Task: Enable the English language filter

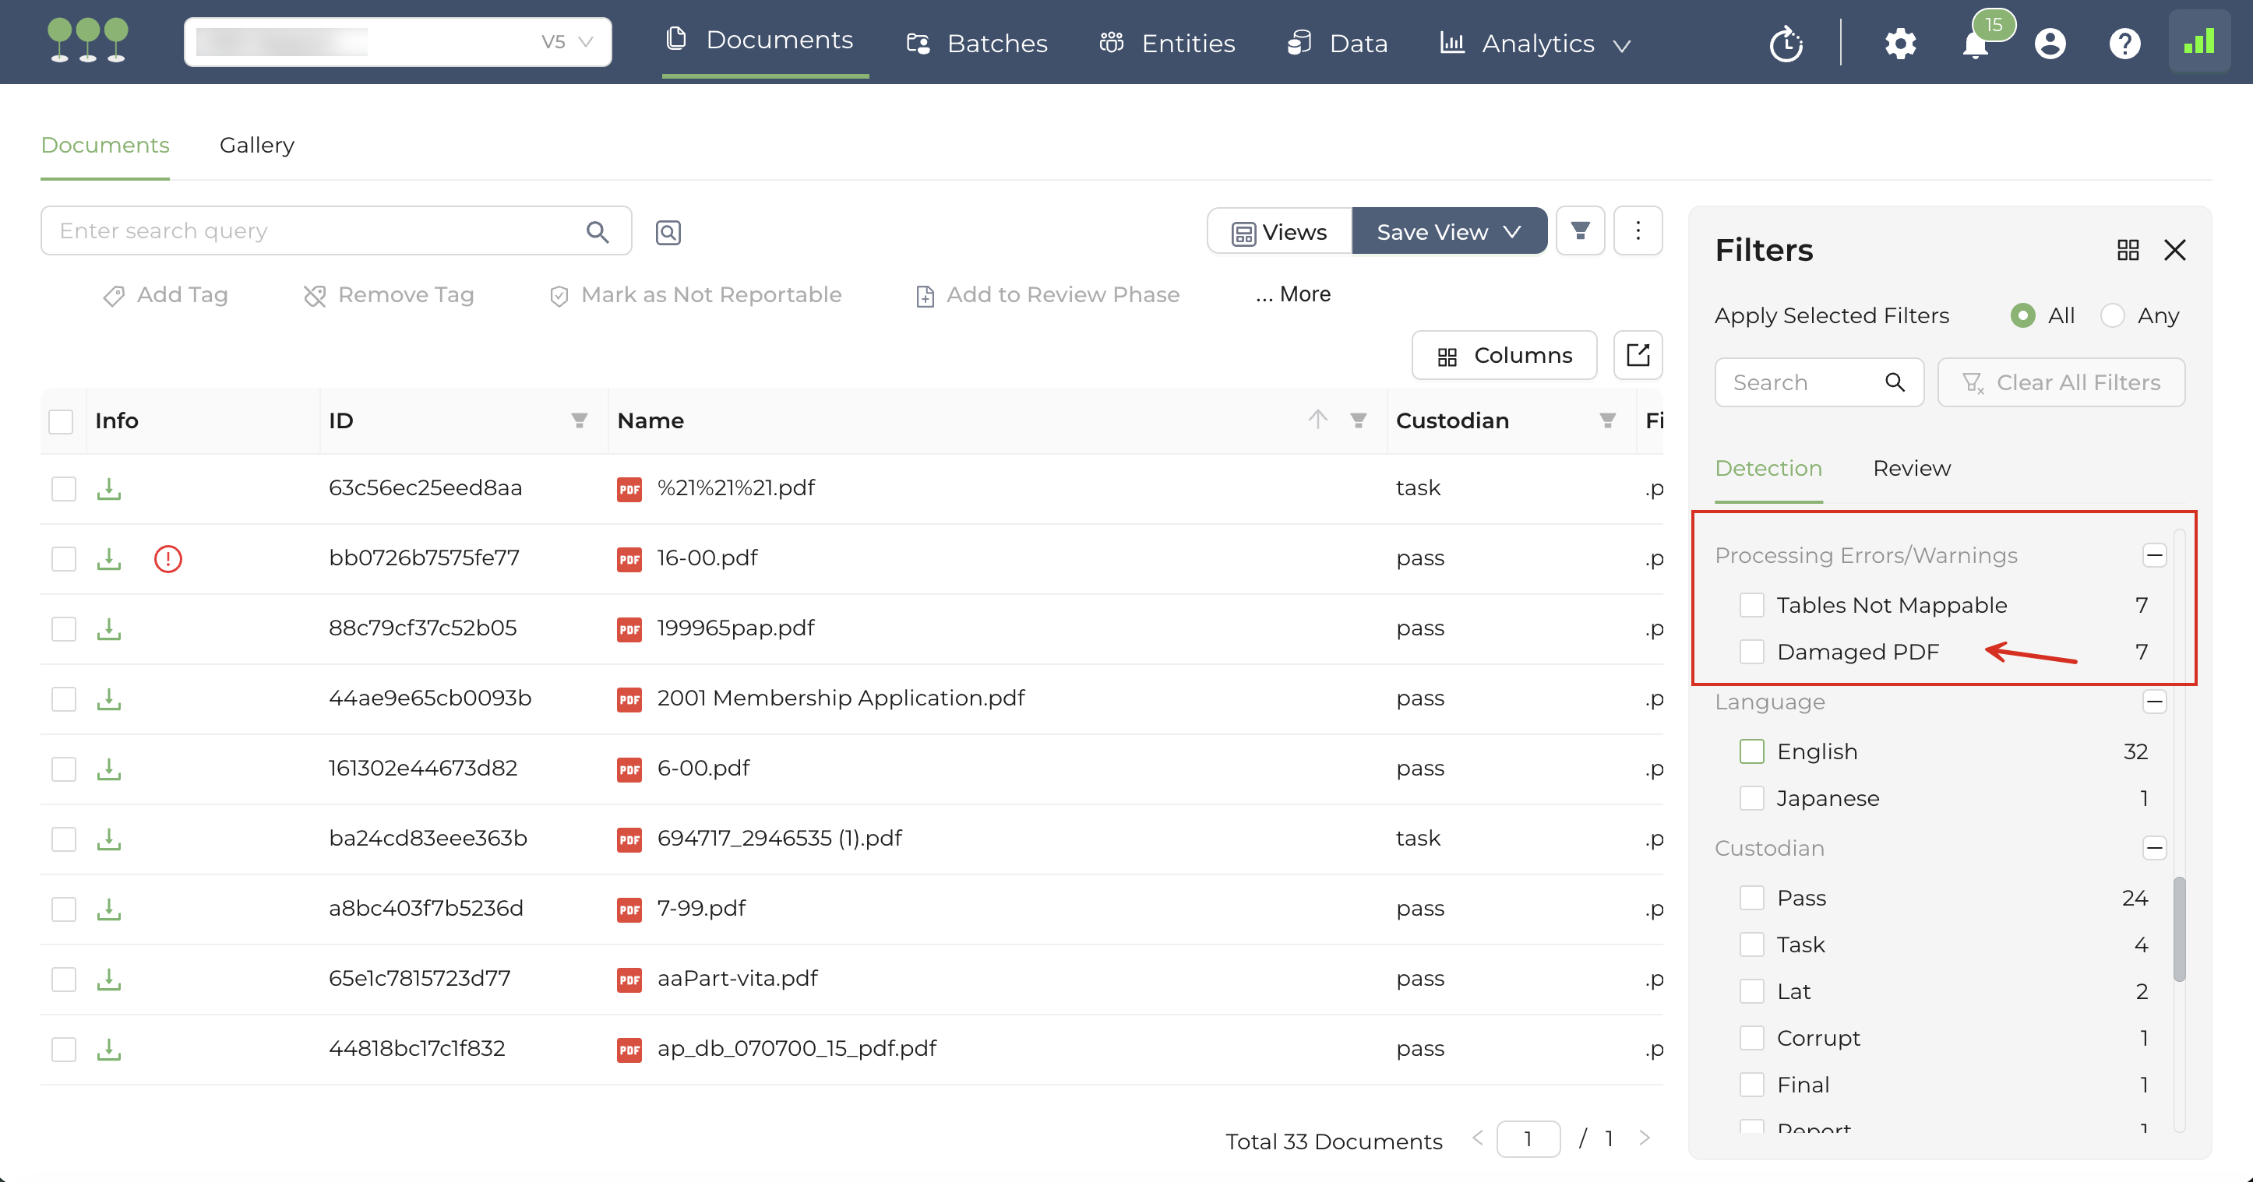Action: click(x=1751, y=751)
